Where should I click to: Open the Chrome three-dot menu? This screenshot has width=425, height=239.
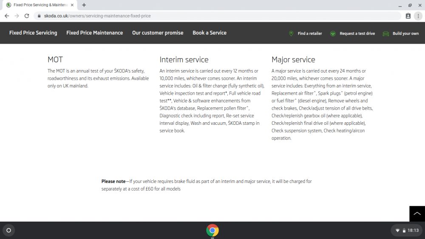click(418, 16)
